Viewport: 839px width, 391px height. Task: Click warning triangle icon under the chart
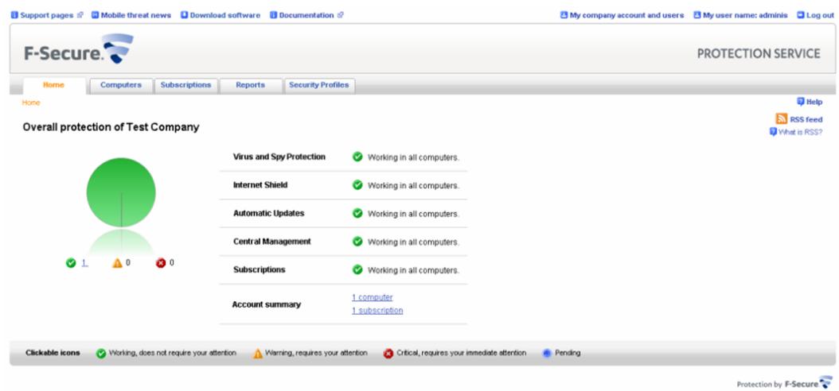(x=117, y=263)
